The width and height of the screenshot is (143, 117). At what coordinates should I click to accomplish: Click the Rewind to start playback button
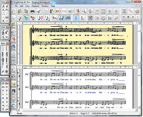point(124,17)
